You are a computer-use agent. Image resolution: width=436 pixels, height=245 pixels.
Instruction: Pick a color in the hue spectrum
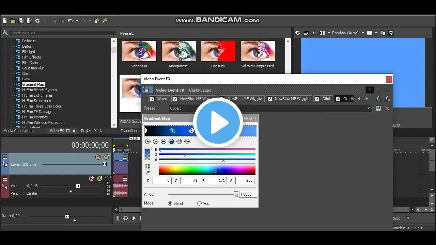pyautogui.click(x=207, y=169)
